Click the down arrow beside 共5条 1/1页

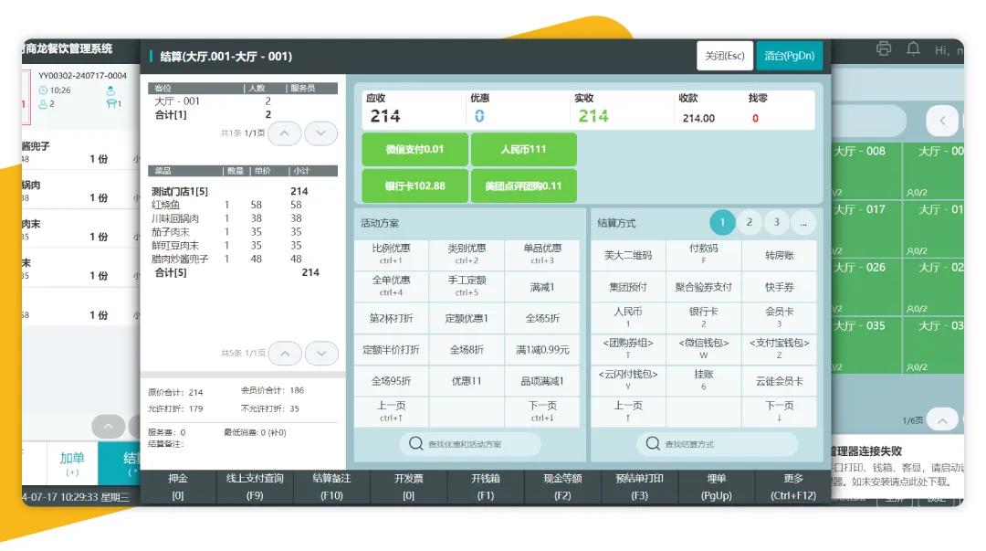pyautogui.click(x=321, y=354)
